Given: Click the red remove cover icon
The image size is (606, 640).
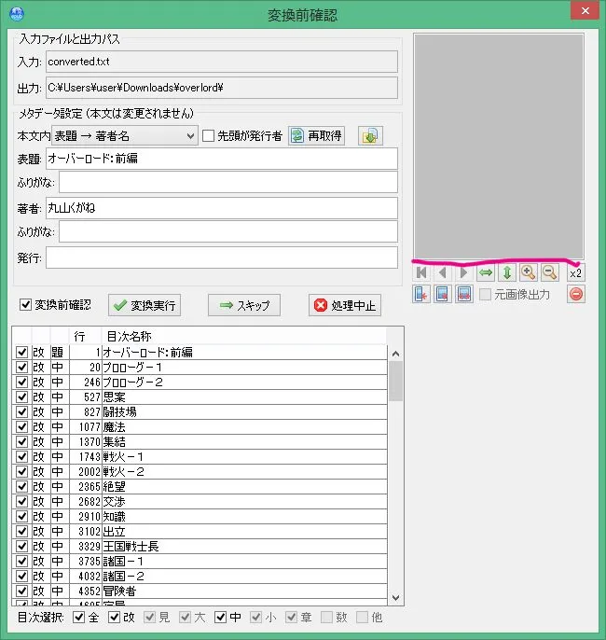Looking at the screenshot, I should [x=576, y=294].
